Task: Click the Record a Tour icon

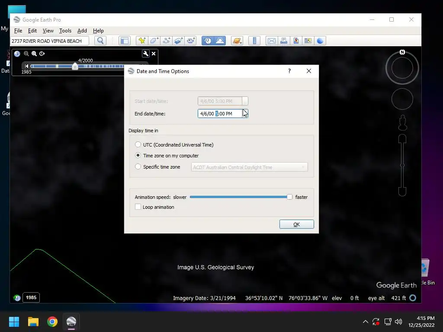Action: pyautogui.click(x=191, y=41)
